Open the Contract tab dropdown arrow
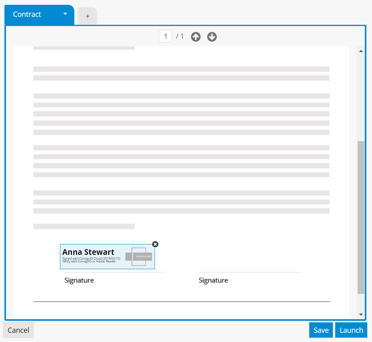This screenshot has height=342, width=372. (x=65, y=14)
